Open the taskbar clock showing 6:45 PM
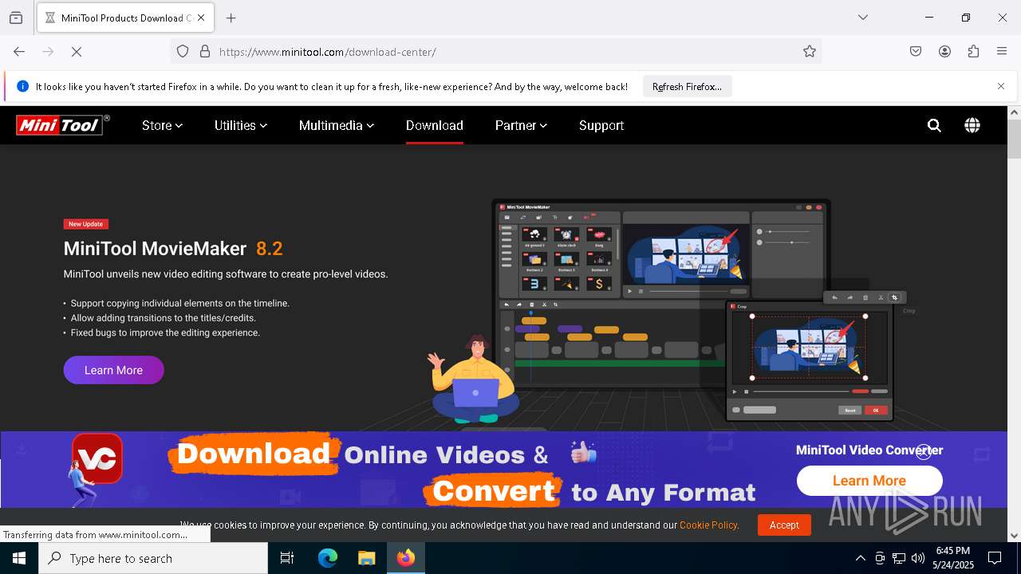 pyautogui.click(x=952, y=558)
